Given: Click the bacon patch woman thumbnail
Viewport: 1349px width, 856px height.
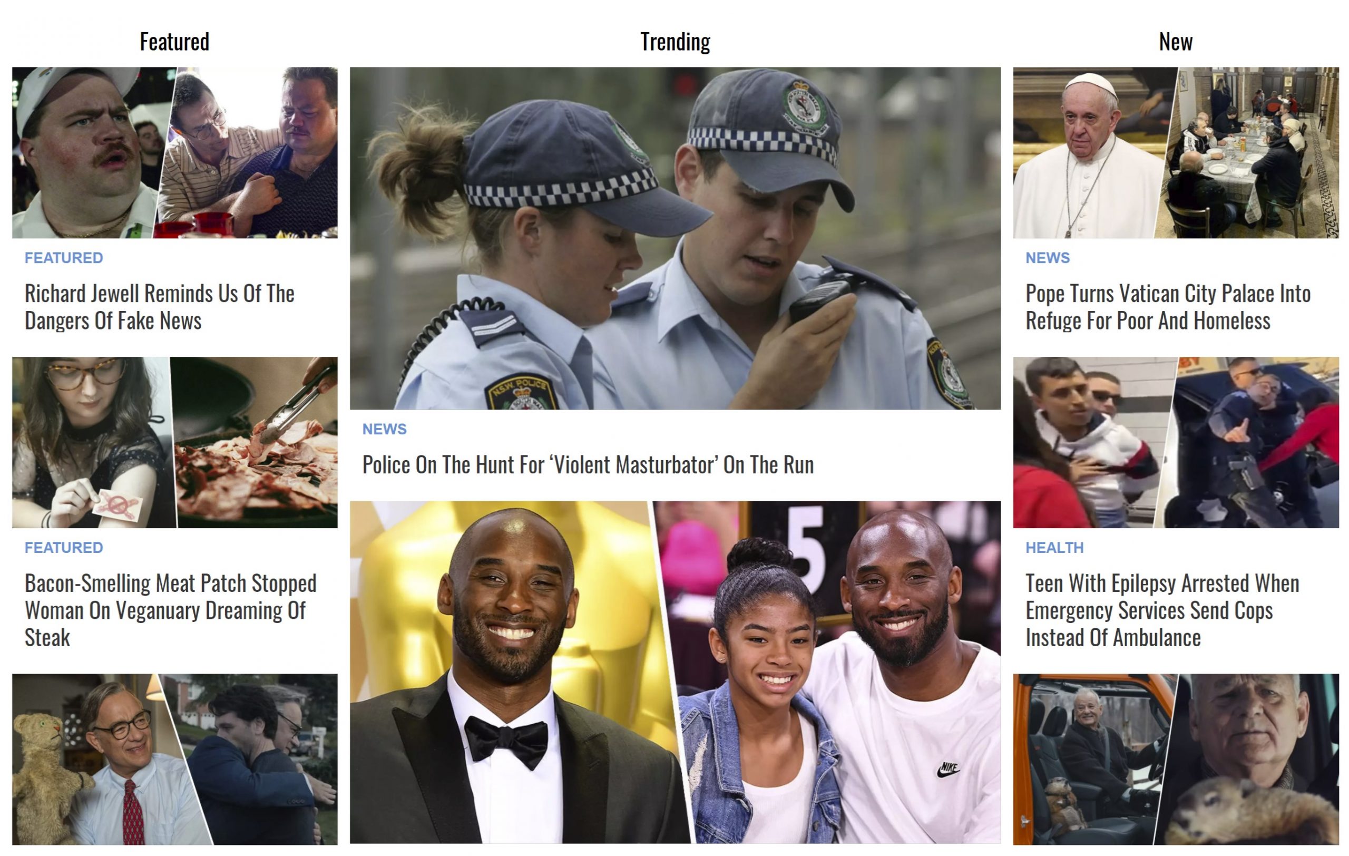Looking at the screenshot, I should 175,443.
